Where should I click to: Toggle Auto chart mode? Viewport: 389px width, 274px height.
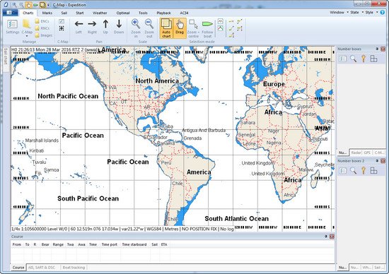(x=166, y=28)
